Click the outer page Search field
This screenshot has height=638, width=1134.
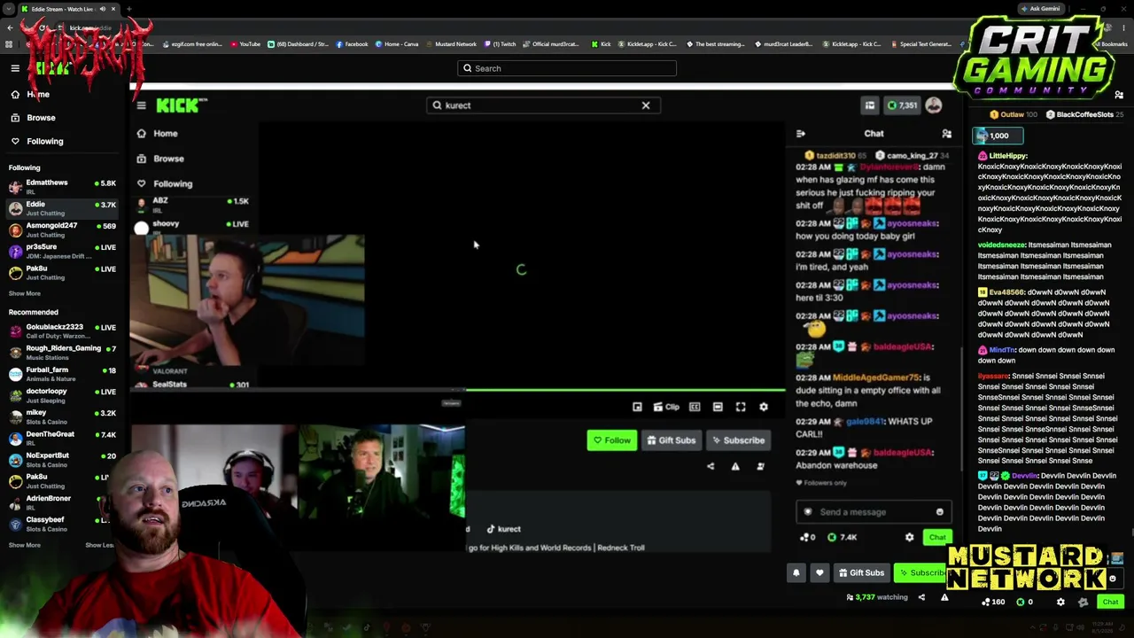point(567,68)
